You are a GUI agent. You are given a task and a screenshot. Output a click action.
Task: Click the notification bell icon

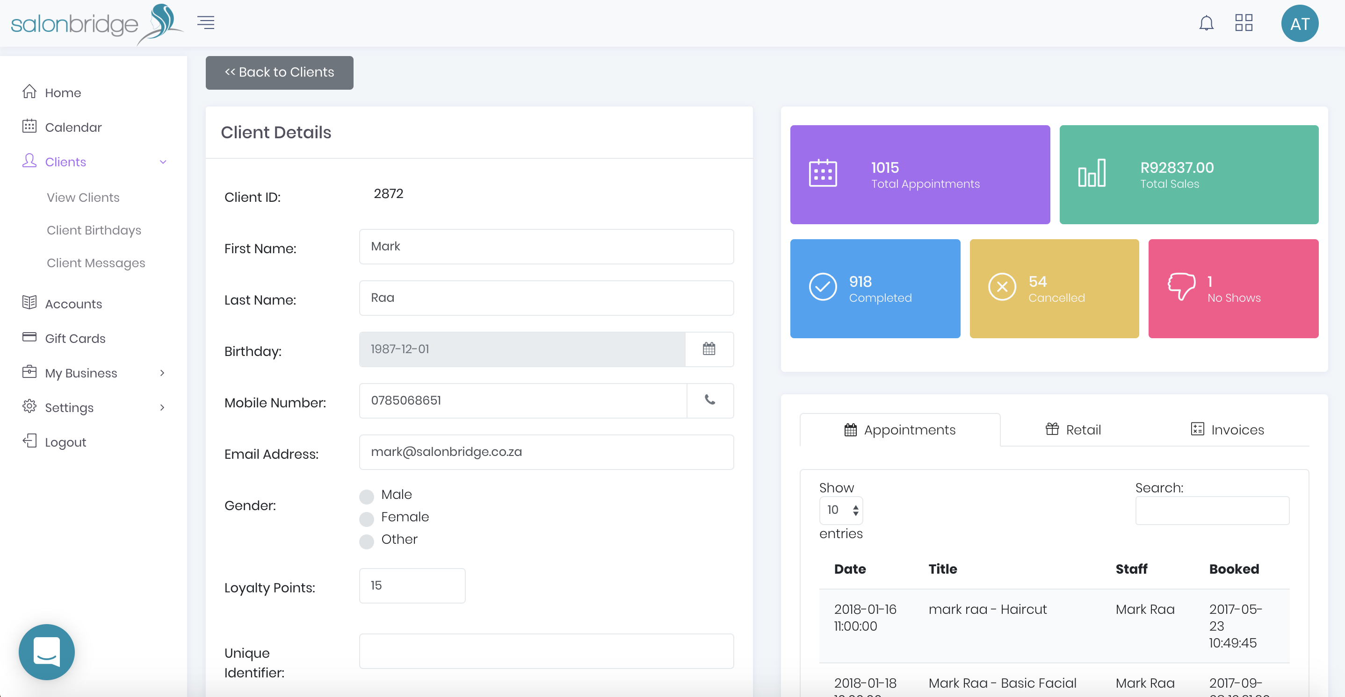[x=1206, y=23]
